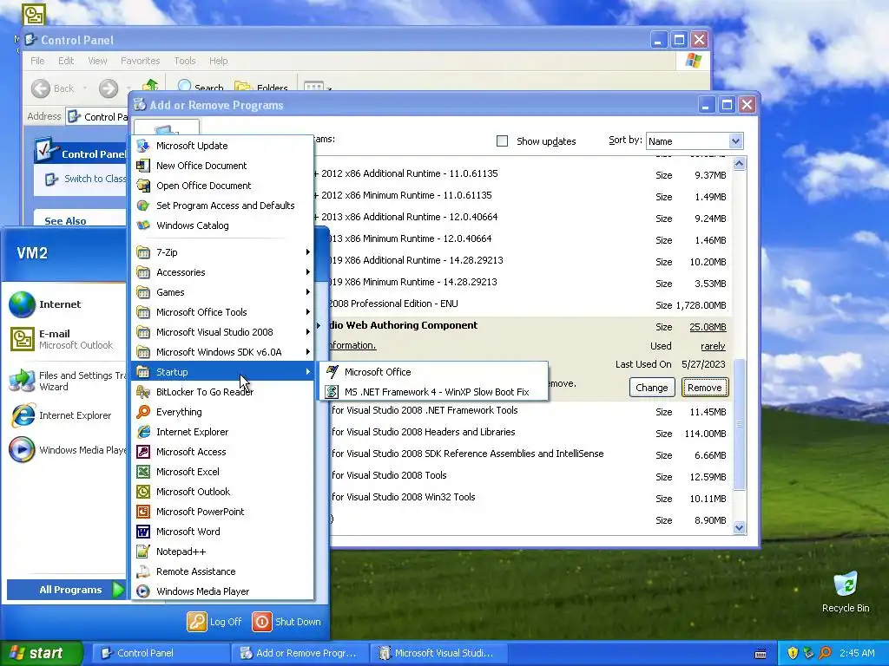Open the View menu in the Control Panel window
The width and height of the screenshot is (889, 666).
(97, 61)
